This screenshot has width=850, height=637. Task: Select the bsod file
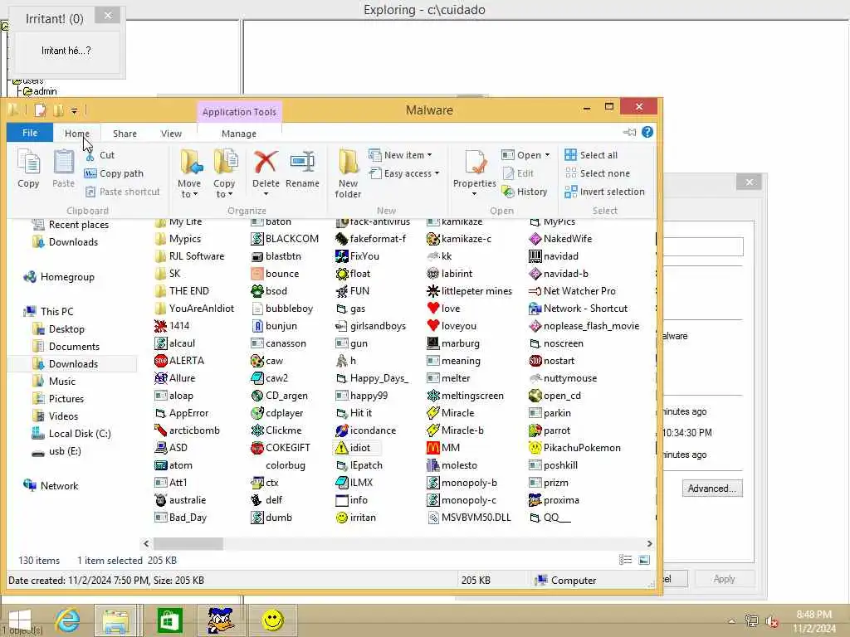coord(269,291)
